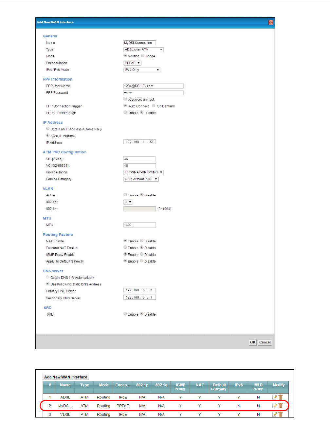Select Static IP Address option
Screen dimensions: 330x447
48,135
